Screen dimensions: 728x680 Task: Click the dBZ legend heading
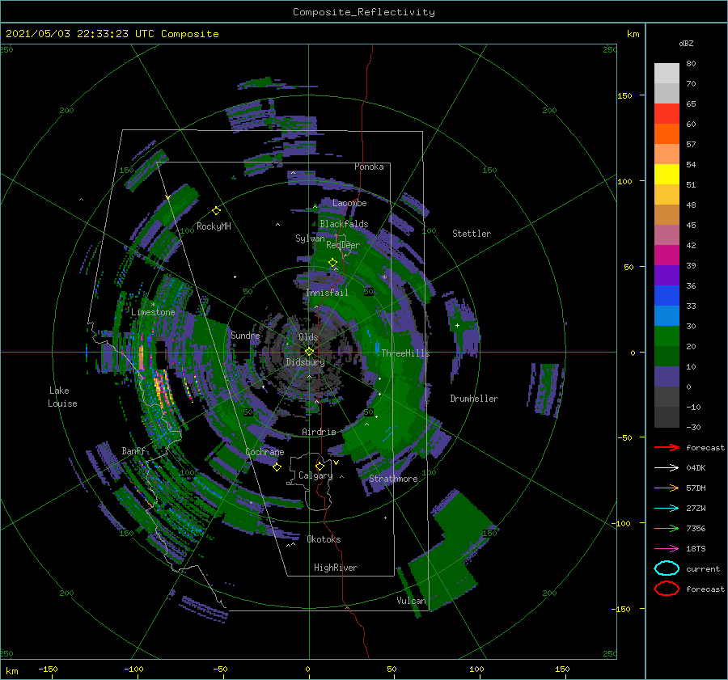pyautogui.click(x=686, y=43)
